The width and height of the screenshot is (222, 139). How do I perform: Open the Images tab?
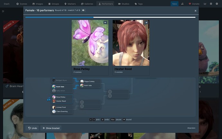coord(38,4)
